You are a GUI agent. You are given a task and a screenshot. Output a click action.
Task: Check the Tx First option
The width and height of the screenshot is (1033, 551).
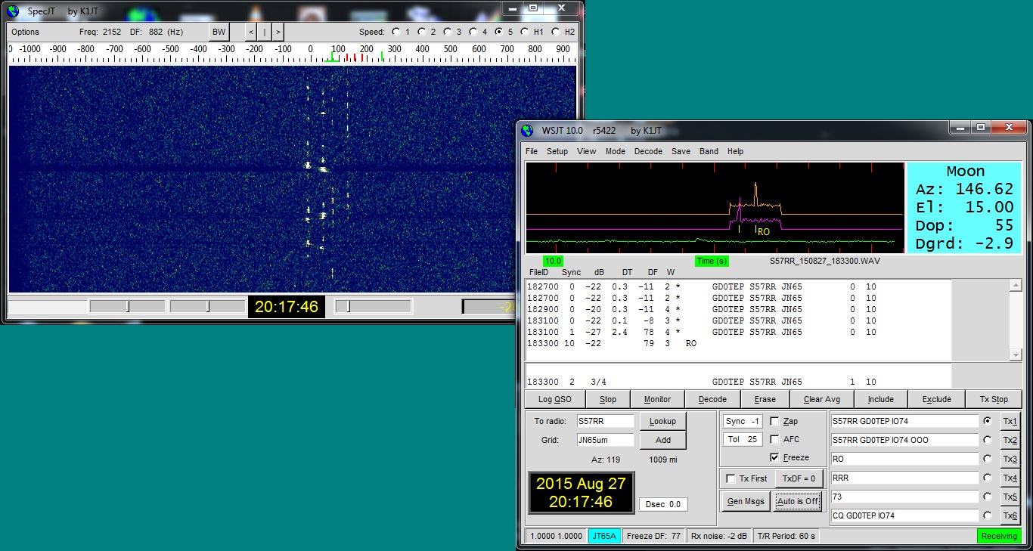[731, 478]
